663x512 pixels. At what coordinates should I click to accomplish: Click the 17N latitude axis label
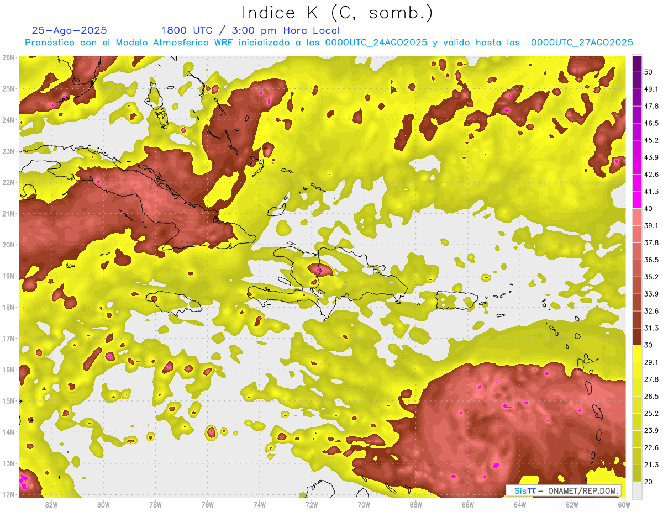coord(8,339)
